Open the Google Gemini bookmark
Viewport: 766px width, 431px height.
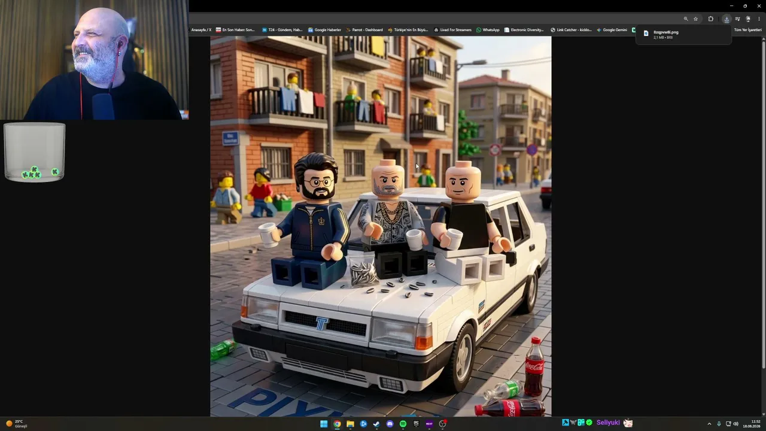612,30
